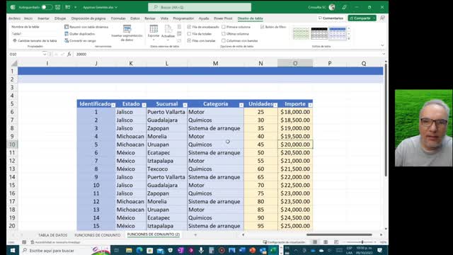Image resolution: width=453 pixels, height=255 pixels.
Task: Open the Archivo menu
Action: pos(14,18)
